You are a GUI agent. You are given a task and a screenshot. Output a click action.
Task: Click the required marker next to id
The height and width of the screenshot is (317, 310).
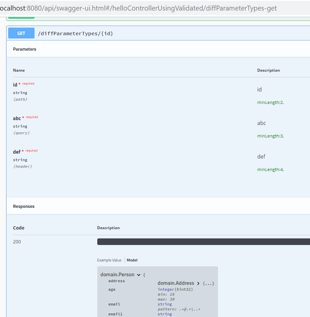point(28,83)
